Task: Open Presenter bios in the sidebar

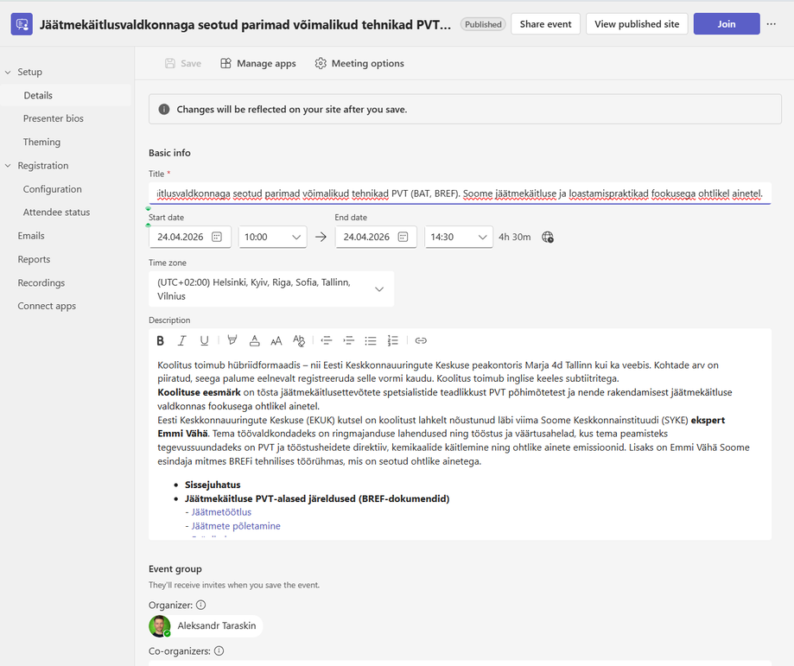Action: pos(54,118)
